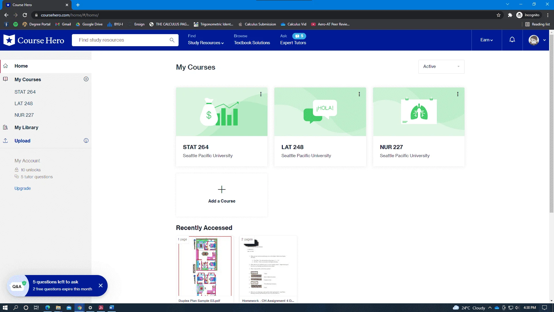Click the 5 tutor questions text
This screenshot has width=554, height=312.
click(x=37, y=177)
